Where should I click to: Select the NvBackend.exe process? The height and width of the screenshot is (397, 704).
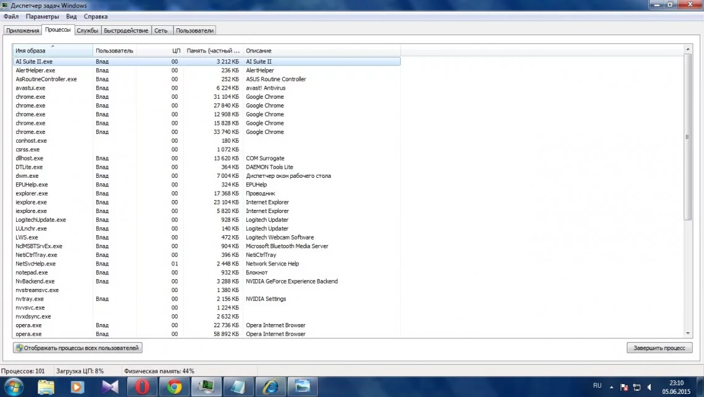point(206,281)
